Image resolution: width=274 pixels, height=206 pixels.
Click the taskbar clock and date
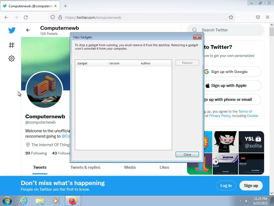click(260, 201)
